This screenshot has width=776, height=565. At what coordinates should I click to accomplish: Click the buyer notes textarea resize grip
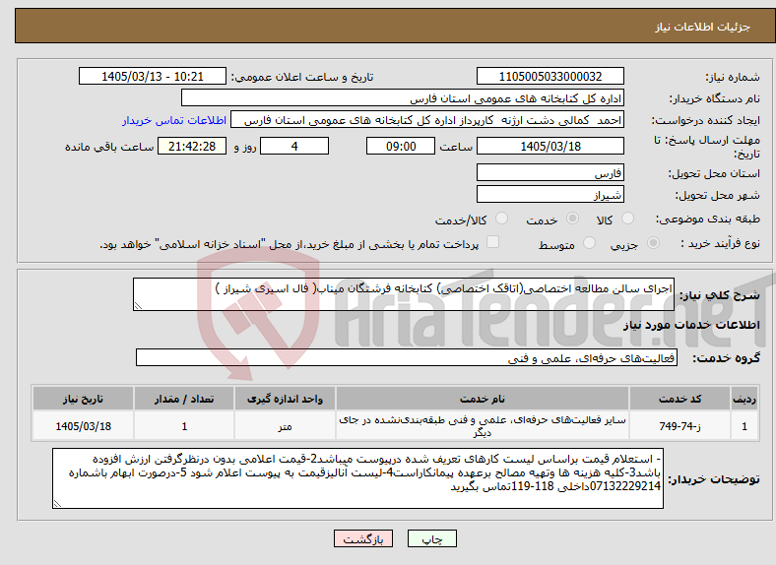(57, 504)
